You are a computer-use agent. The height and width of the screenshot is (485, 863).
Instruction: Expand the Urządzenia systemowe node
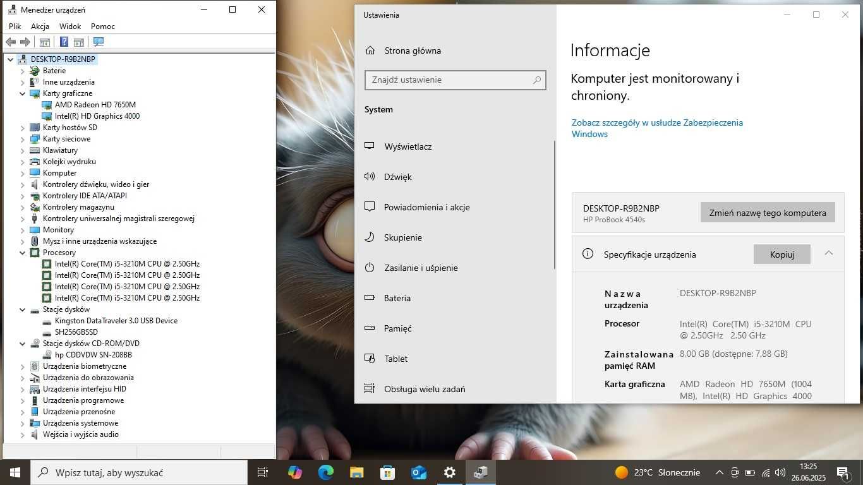pos(23,423)
